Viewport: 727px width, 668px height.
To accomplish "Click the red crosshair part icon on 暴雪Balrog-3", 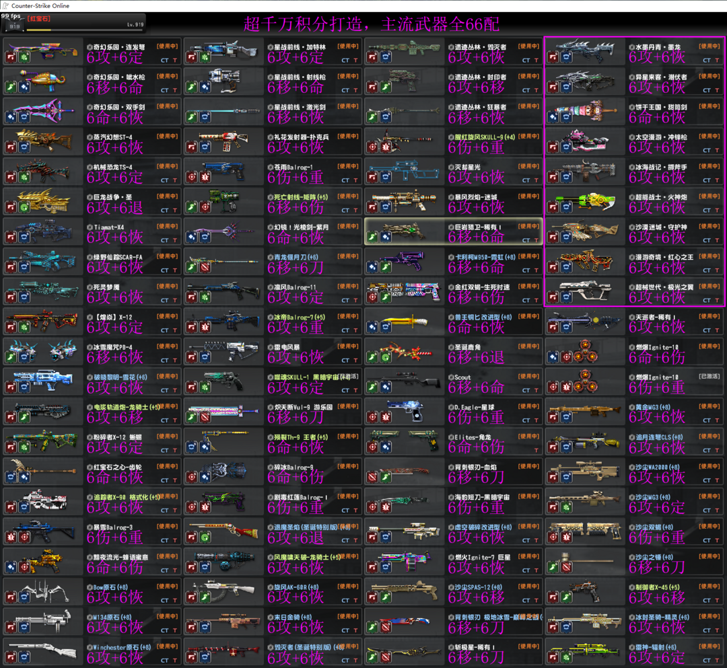I will 24,537.
